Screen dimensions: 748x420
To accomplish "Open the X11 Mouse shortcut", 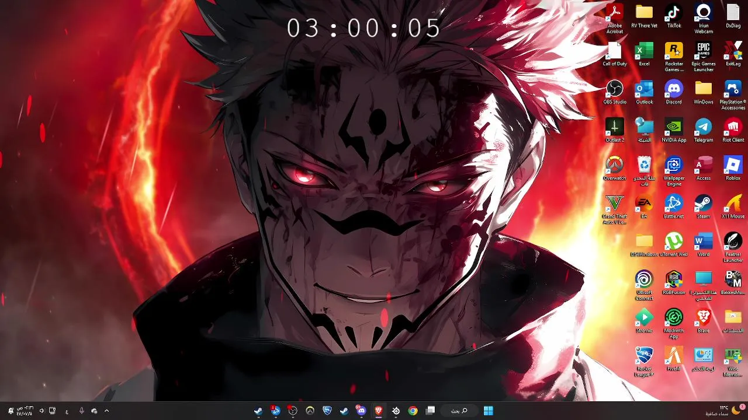I will coord(733,206).
